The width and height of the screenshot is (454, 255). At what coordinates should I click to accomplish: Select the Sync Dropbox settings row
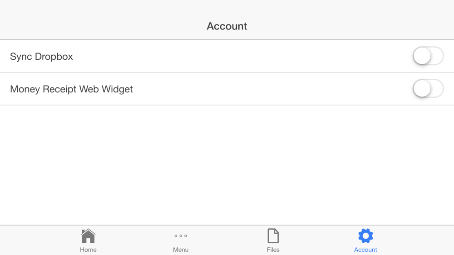[227, 56]
